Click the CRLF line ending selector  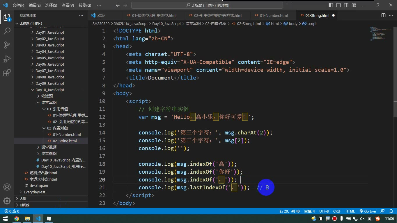[x=337, y=211]
